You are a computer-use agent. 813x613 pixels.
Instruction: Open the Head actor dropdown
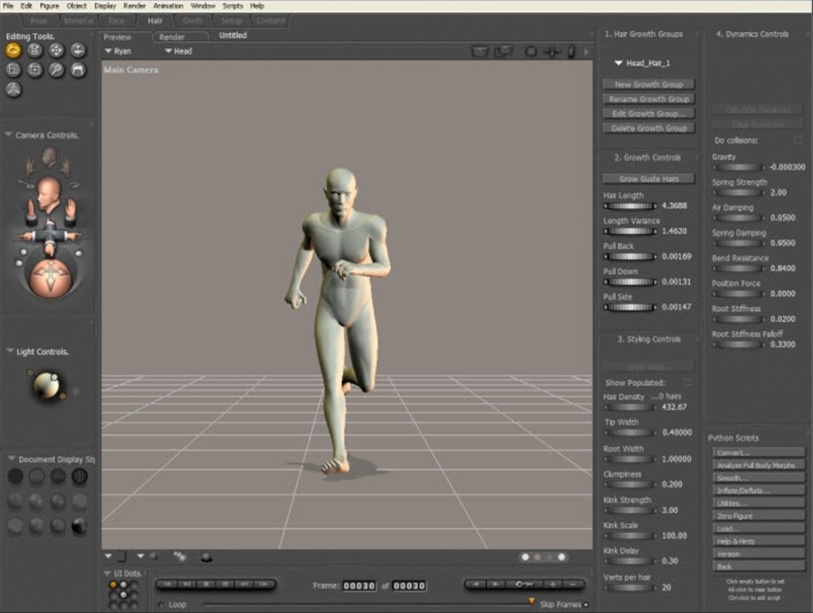coord(178,51)
